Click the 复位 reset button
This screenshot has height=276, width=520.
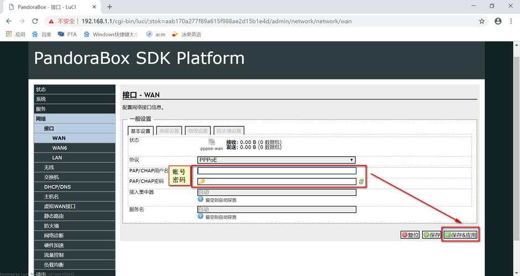click(x=410, y=235)
